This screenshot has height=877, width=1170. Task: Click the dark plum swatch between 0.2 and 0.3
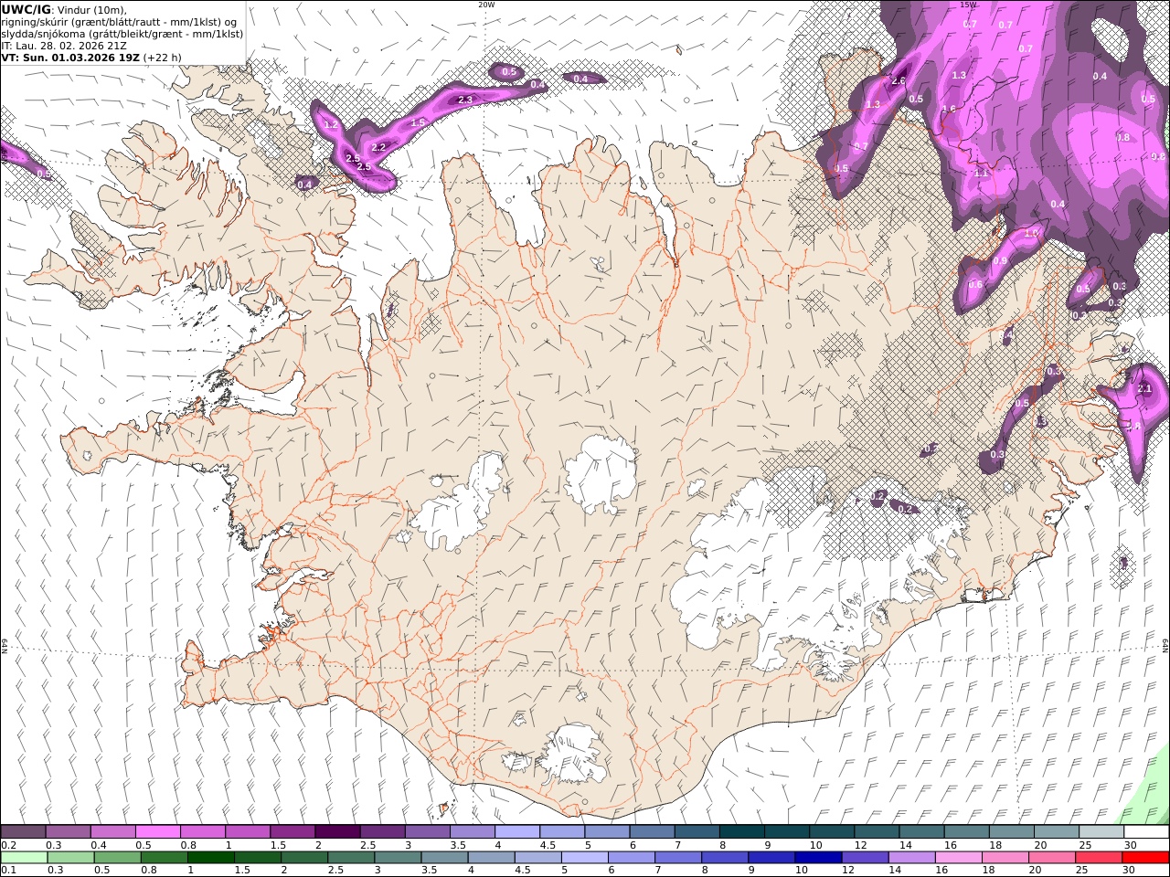pos(24,832)
